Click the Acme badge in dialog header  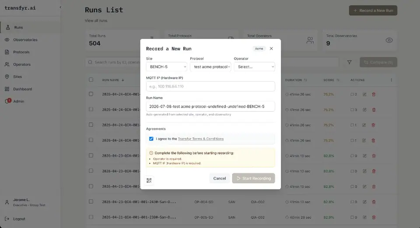[x=259, y=49]
